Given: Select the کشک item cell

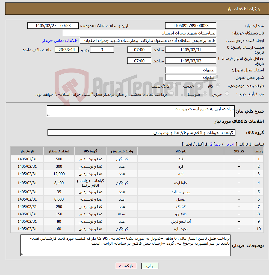Looking at the screenshot, I should 181,207.
